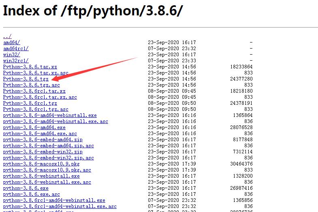Click the file size 18218180
The width and height of the screenshot is (318, 212).
(241, 91)
